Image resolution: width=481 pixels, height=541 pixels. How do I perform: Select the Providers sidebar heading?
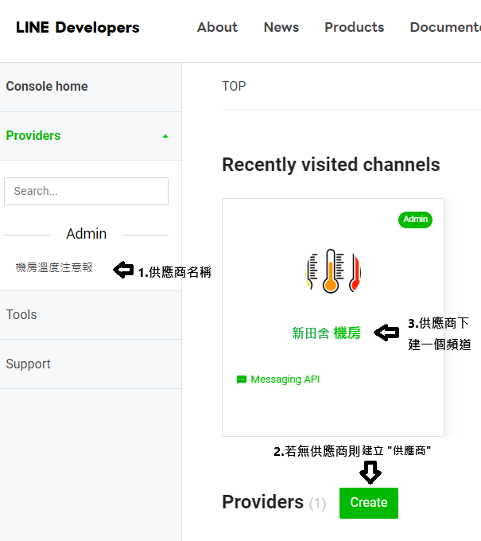[x=33, y=135]
